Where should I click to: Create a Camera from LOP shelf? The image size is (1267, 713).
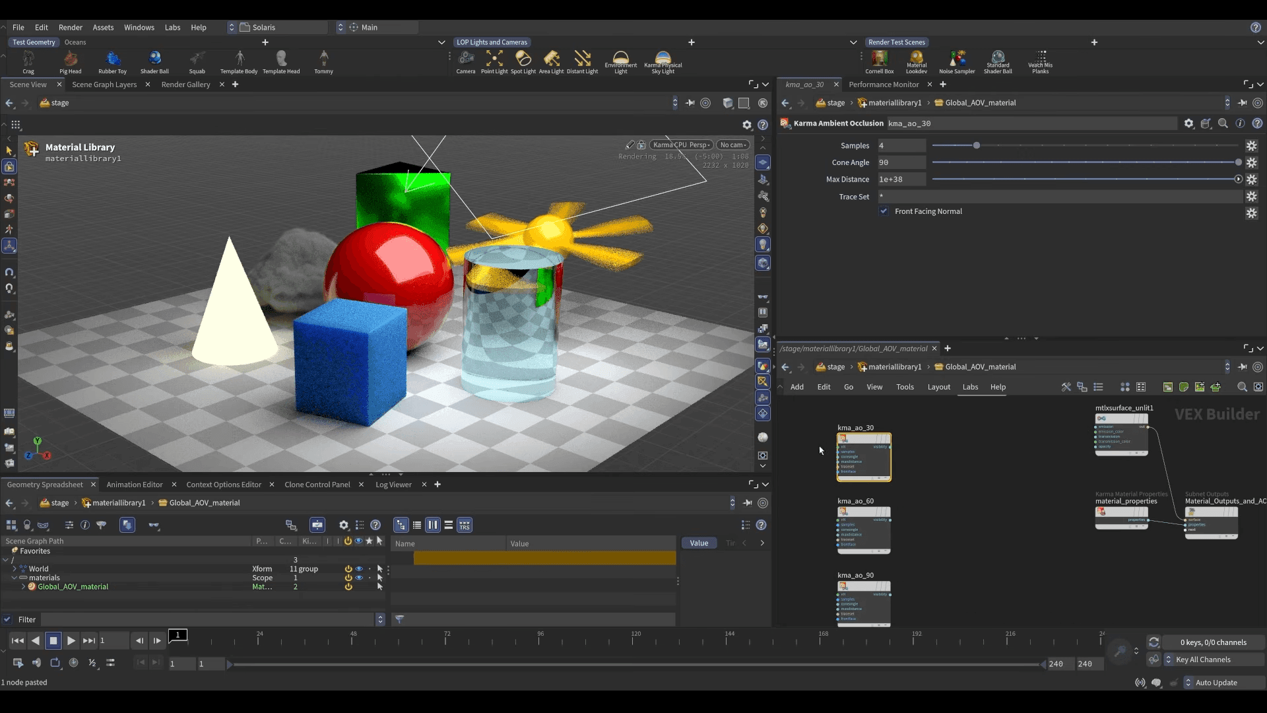click(x=466, y=62)
